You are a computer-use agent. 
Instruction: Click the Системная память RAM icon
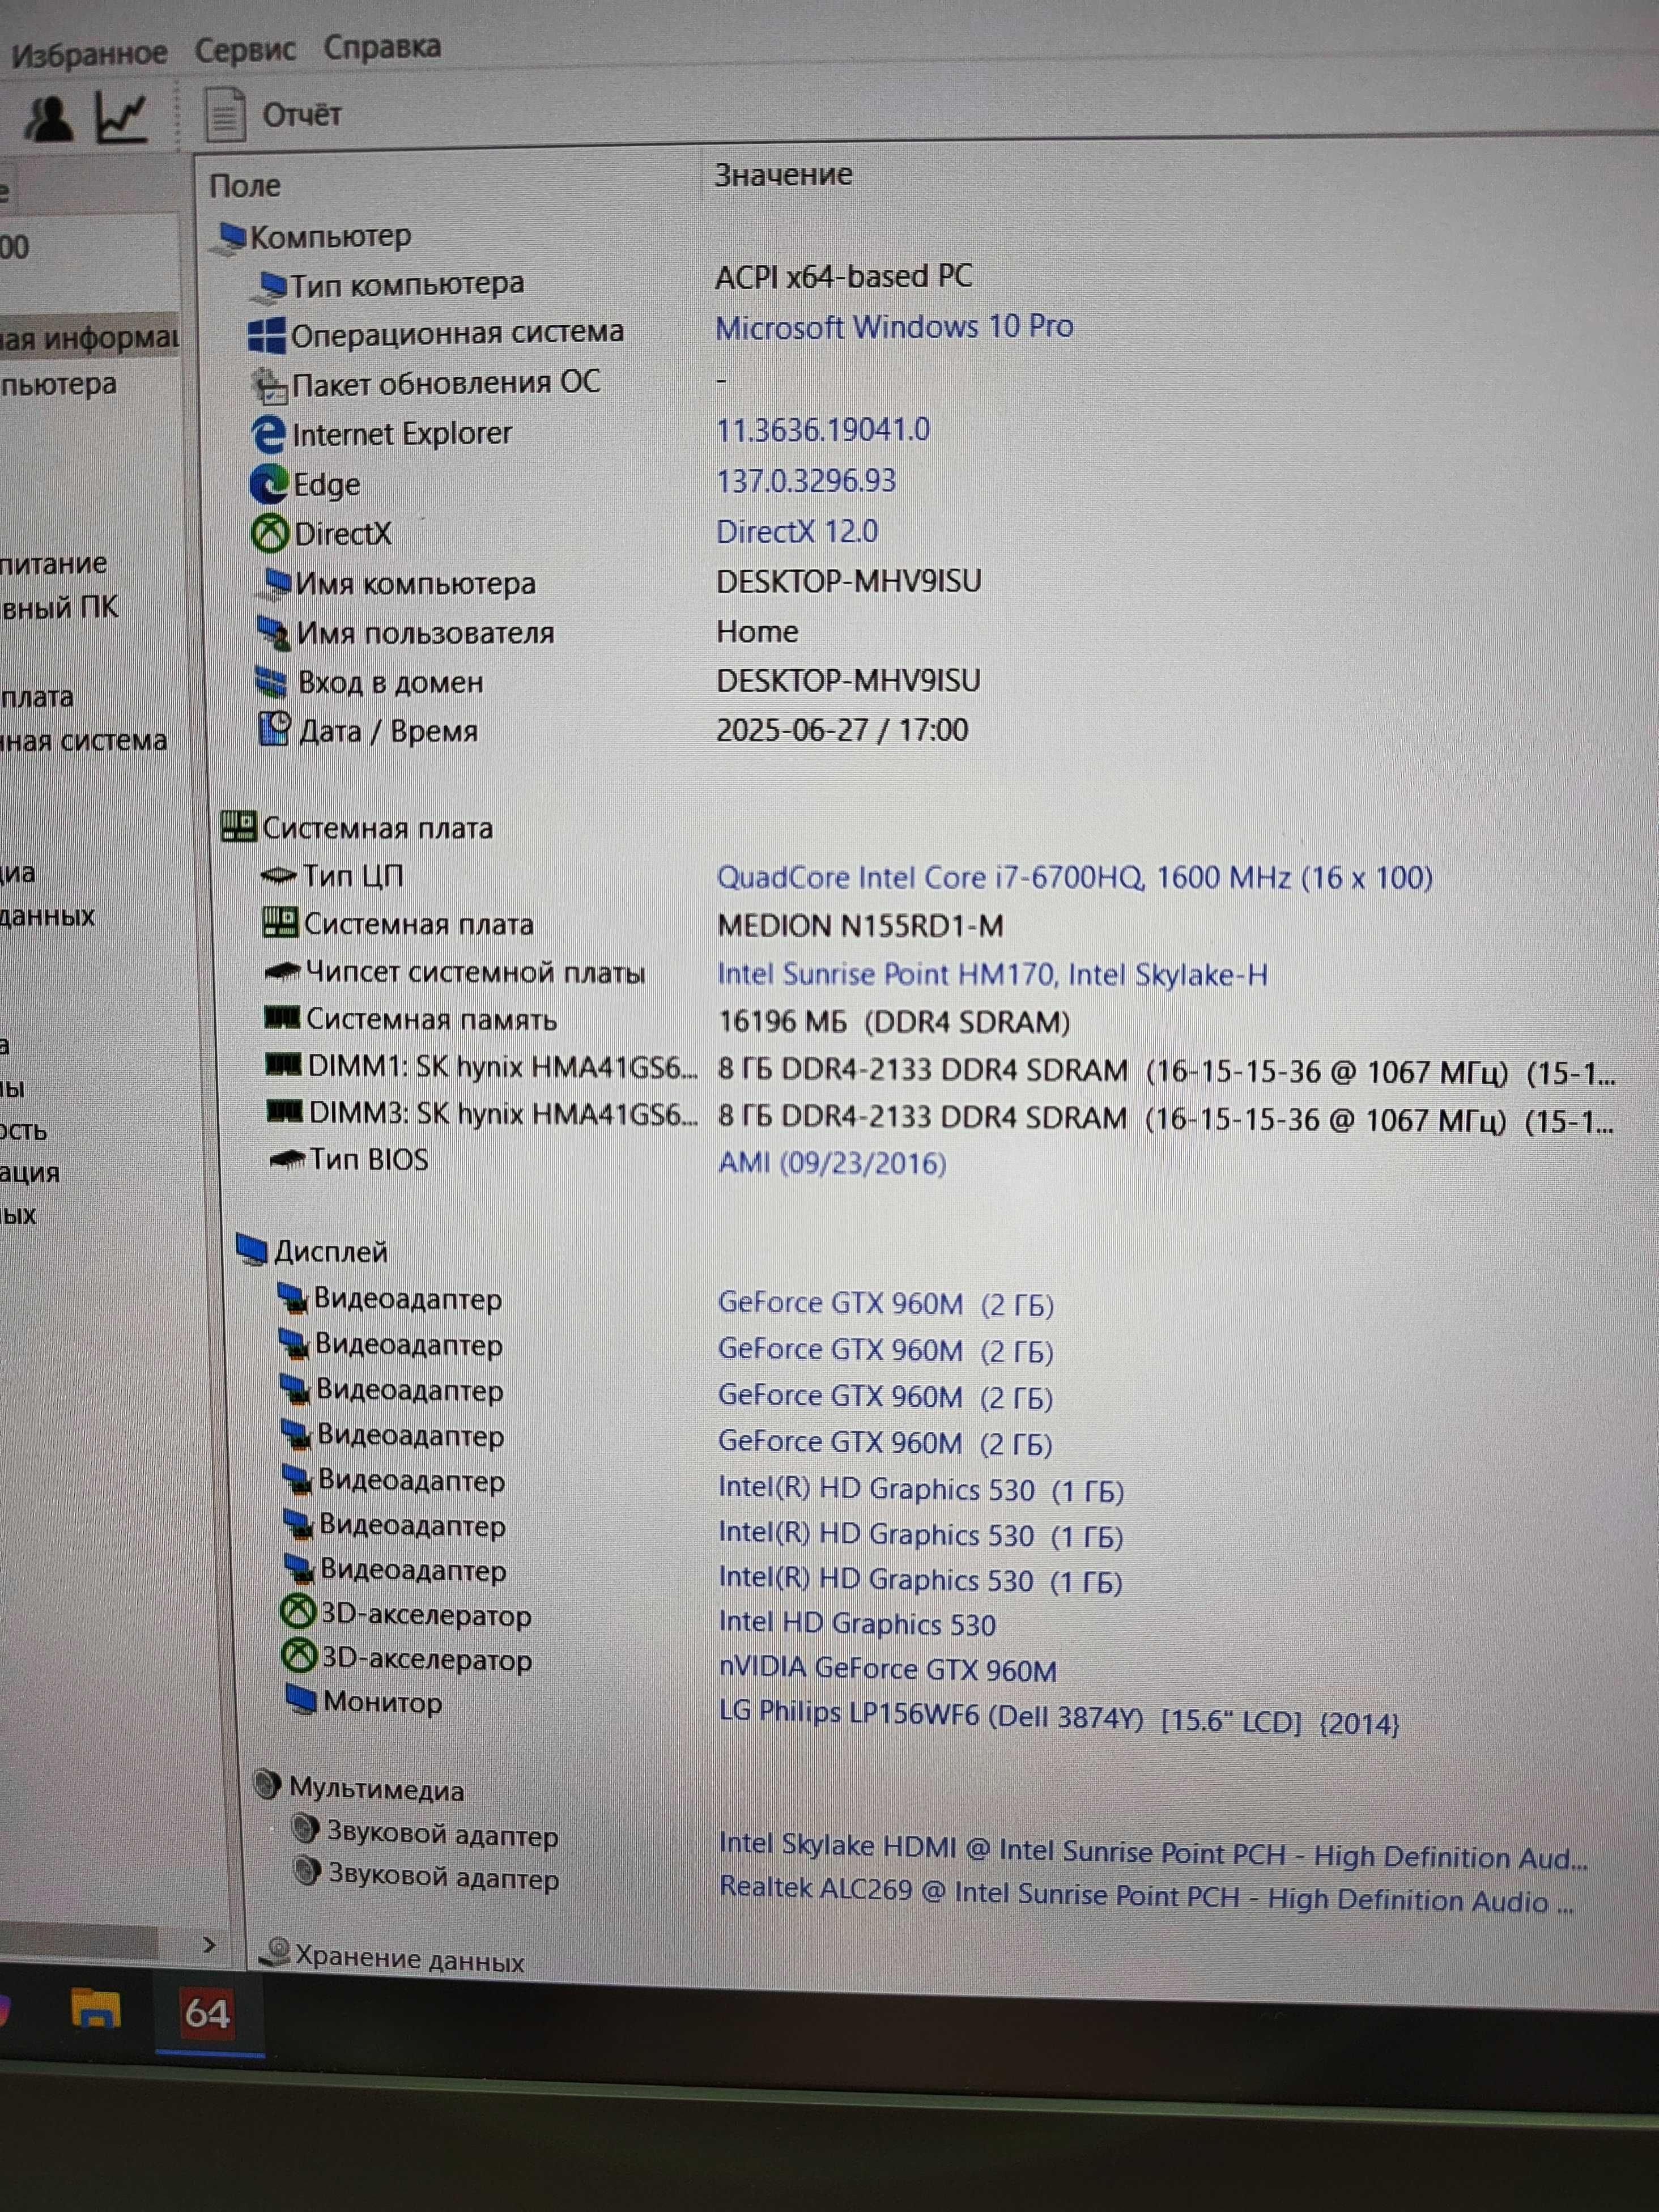pyautogui.click(x=282, y=1019)
